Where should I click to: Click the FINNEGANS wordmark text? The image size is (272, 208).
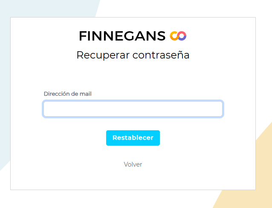point(122,36)
